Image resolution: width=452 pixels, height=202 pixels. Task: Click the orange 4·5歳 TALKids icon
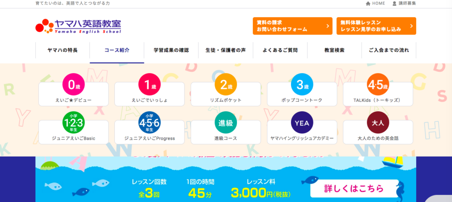click(x=378, y=84)
